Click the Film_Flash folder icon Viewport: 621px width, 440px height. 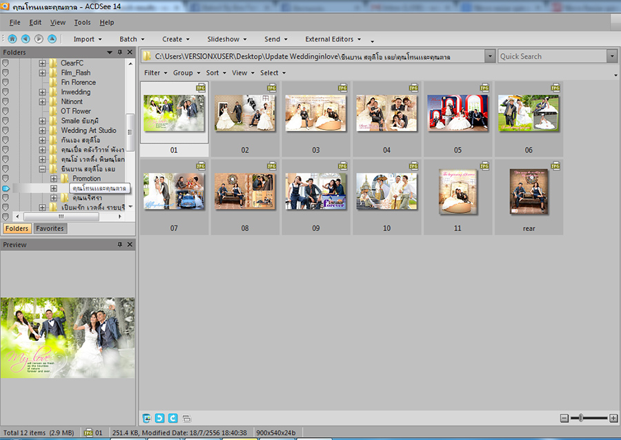point(53,73)
